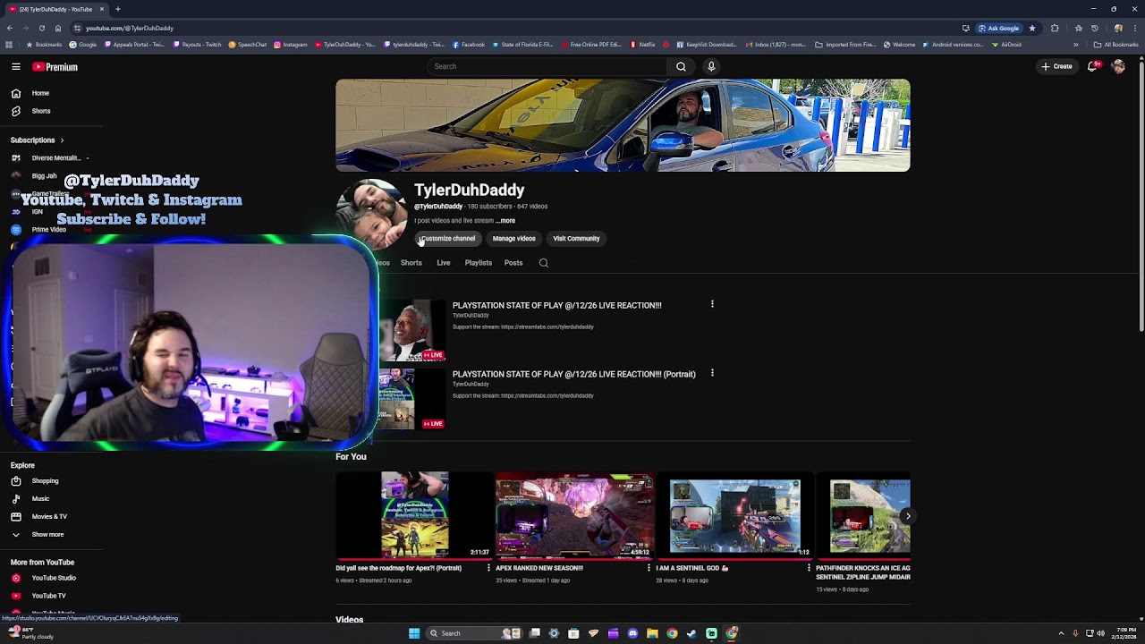Viewport: 1145px width, 644px height.
Task: Open the notifications bell
Action: click(x=1092, y=66)
